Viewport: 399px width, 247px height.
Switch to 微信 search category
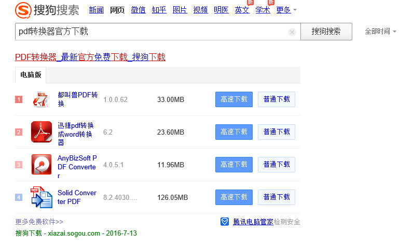coord(138,10)
